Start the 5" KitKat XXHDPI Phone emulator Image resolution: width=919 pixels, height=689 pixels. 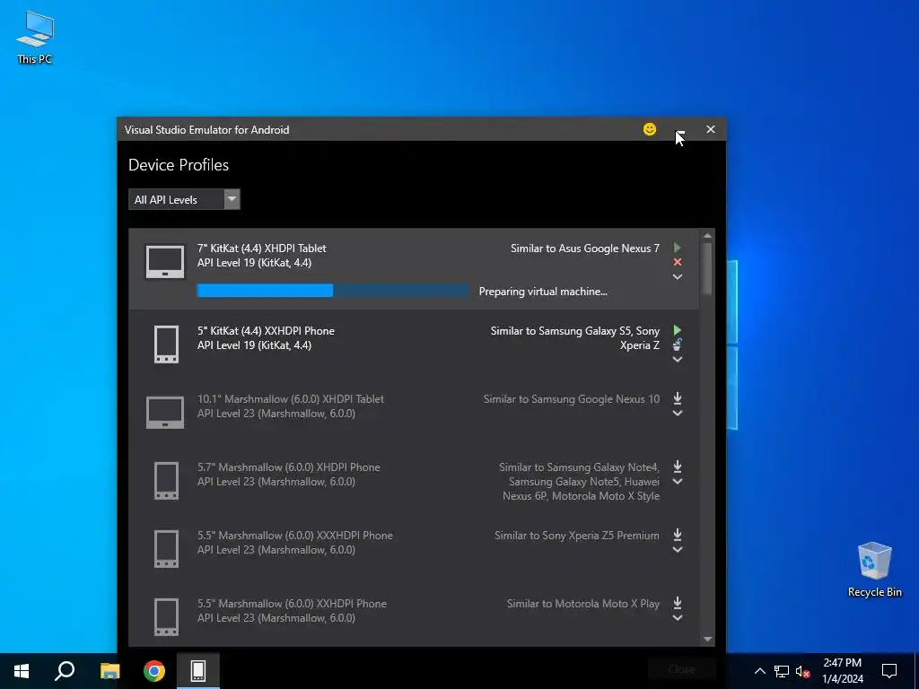pyautogui.click(x=677, y=330)
